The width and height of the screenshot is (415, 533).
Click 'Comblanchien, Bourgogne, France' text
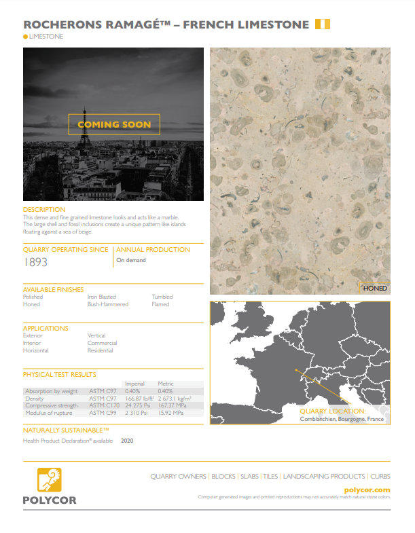coord(342,419)
